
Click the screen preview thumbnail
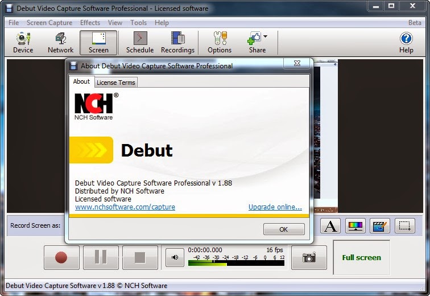(x=325, y=136)
